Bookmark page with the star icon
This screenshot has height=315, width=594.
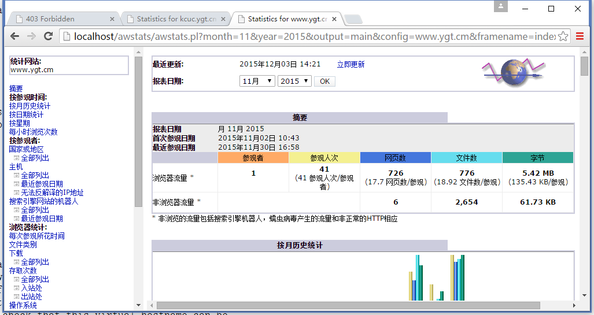point(563,36)
